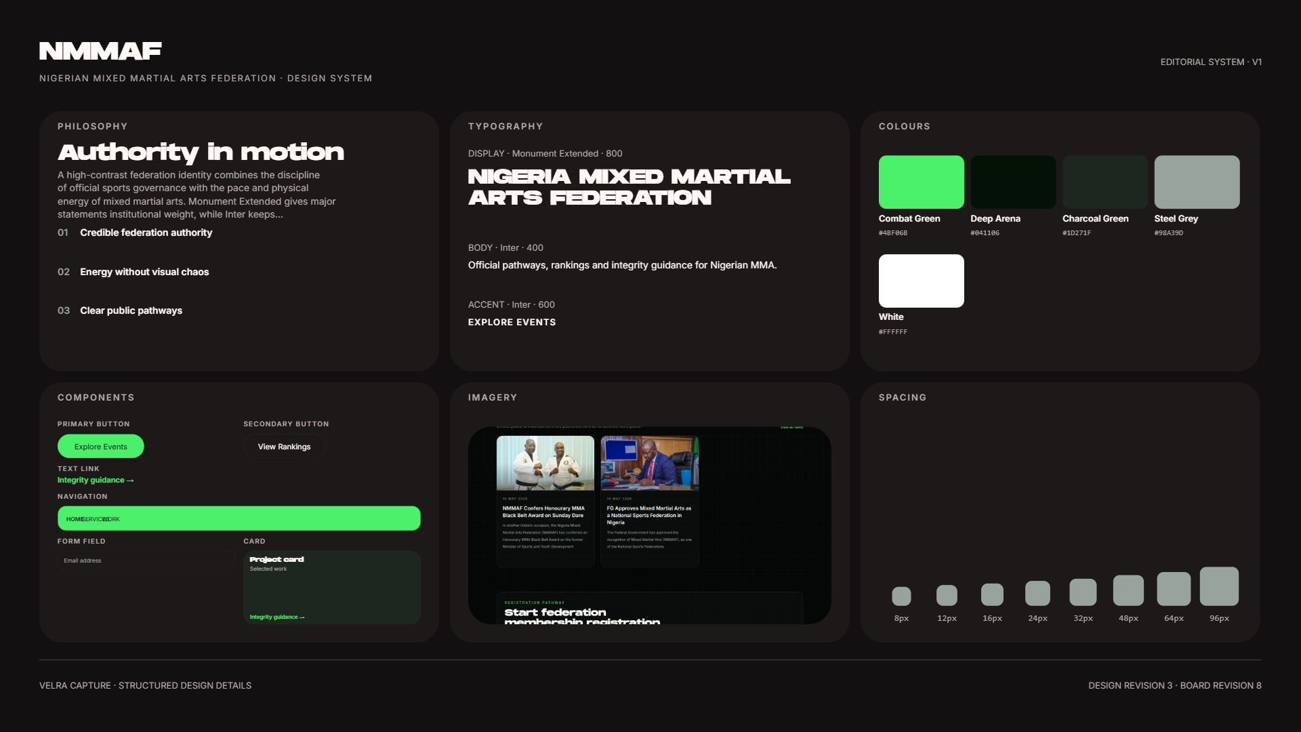Click the green navigation bar sample
This screenshot has width=1301, height=732.
239,518
